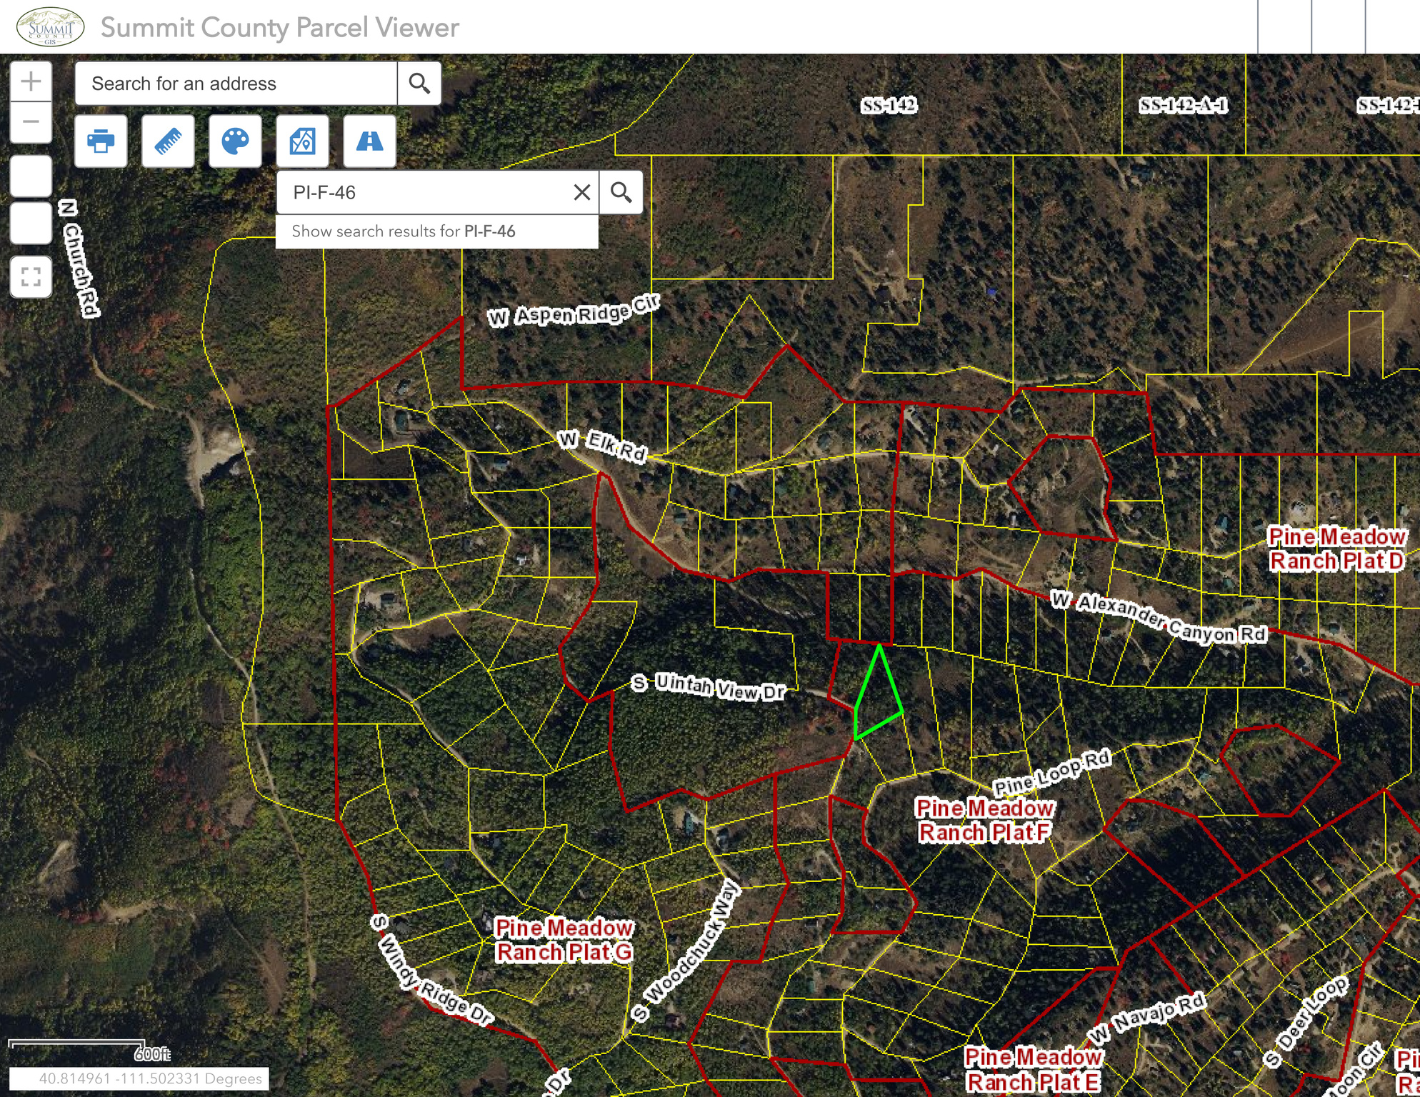The width and height of the screenshot is (1420, 1097).
Task: Open the basemap palette tool
Action: tap(235, 142)
